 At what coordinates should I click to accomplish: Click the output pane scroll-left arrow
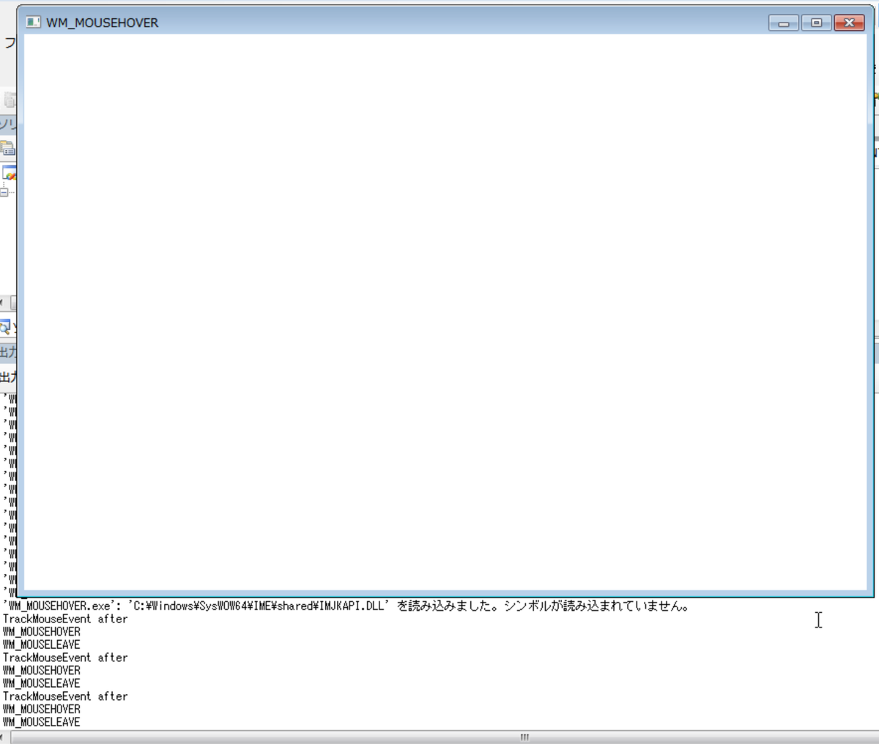4,737
